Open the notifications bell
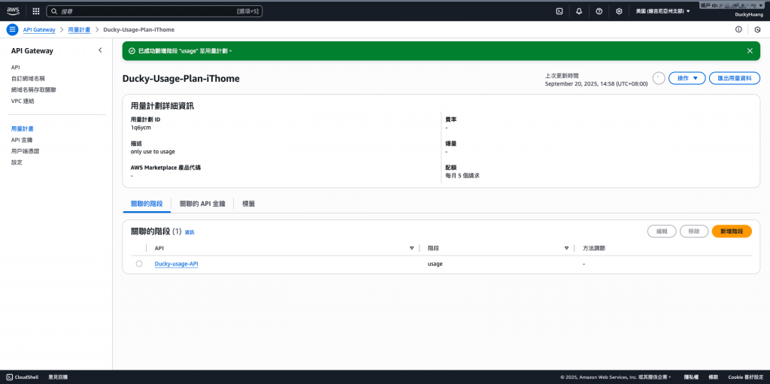 click(579, 11)
